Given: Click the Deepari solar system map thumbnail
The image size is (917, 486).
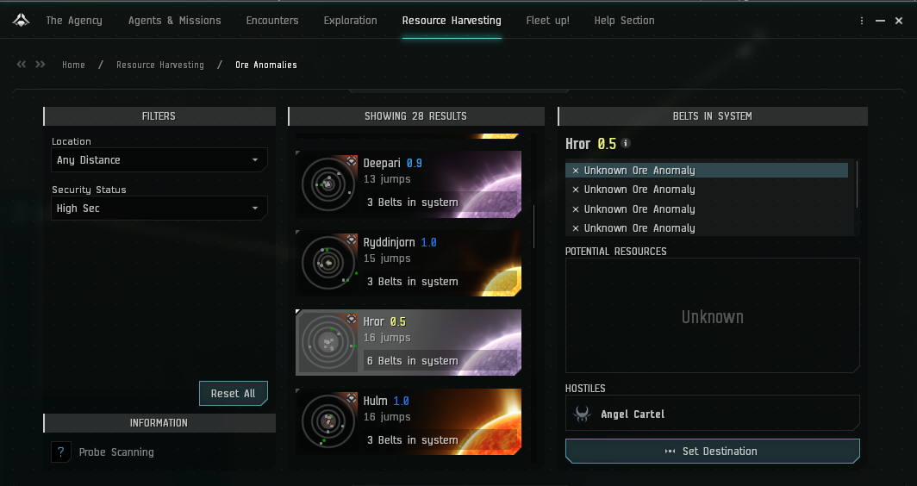Looking at the screenshot, I should 328,184.
